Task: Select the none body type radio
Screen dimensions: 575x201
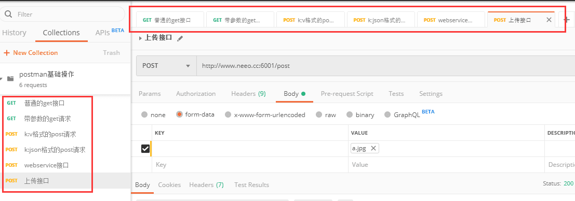Action: tap(144, 114)
